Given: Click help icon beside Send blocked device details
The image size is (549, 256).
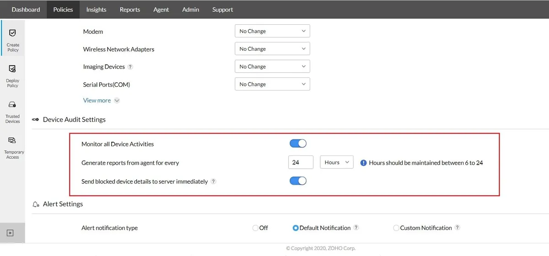Looking at the screenshot, I should tap(213, 181).
